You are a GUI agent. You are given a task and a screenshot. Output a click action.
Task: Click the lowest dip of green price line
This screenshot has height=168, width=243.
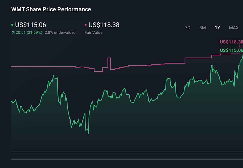coord(88,133)
